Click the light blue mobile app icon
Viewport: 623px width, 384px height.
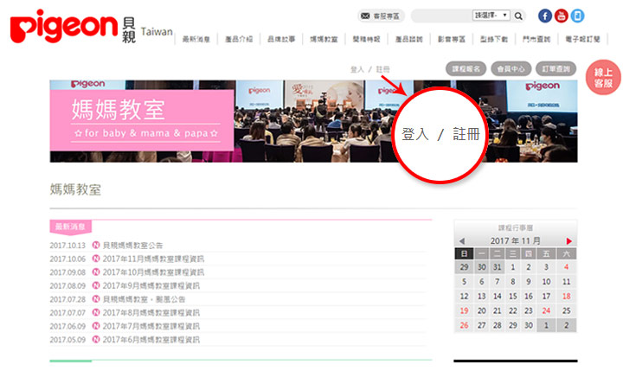577,16
